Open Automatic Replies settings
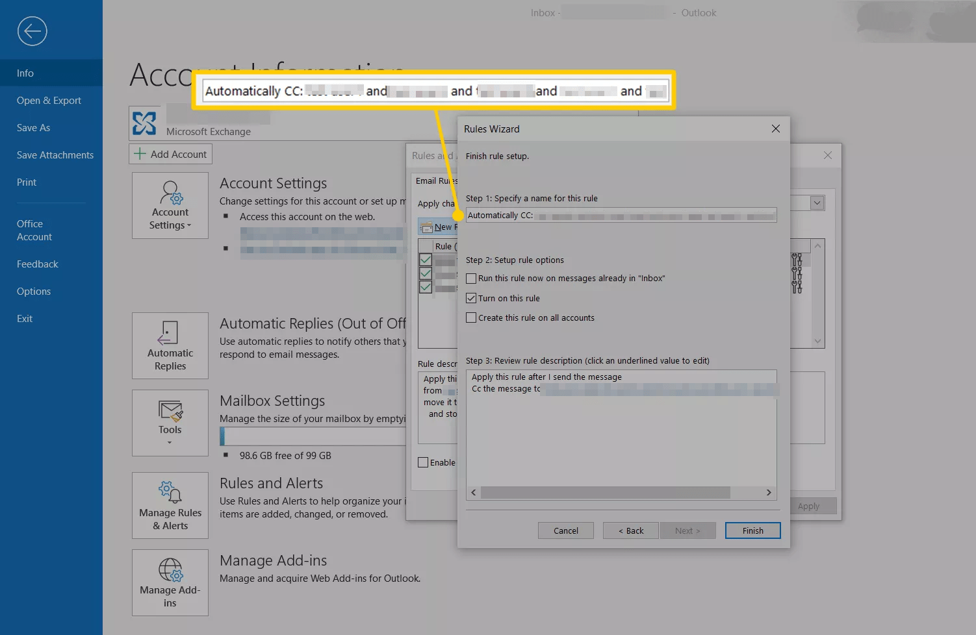The width and height of the screenshot is (976, 635). [170, 345]
